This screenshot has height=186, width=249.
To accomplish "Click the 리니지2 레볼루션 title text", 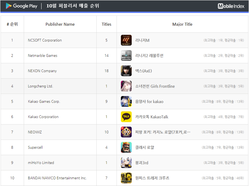I will [x=149, y=56].
